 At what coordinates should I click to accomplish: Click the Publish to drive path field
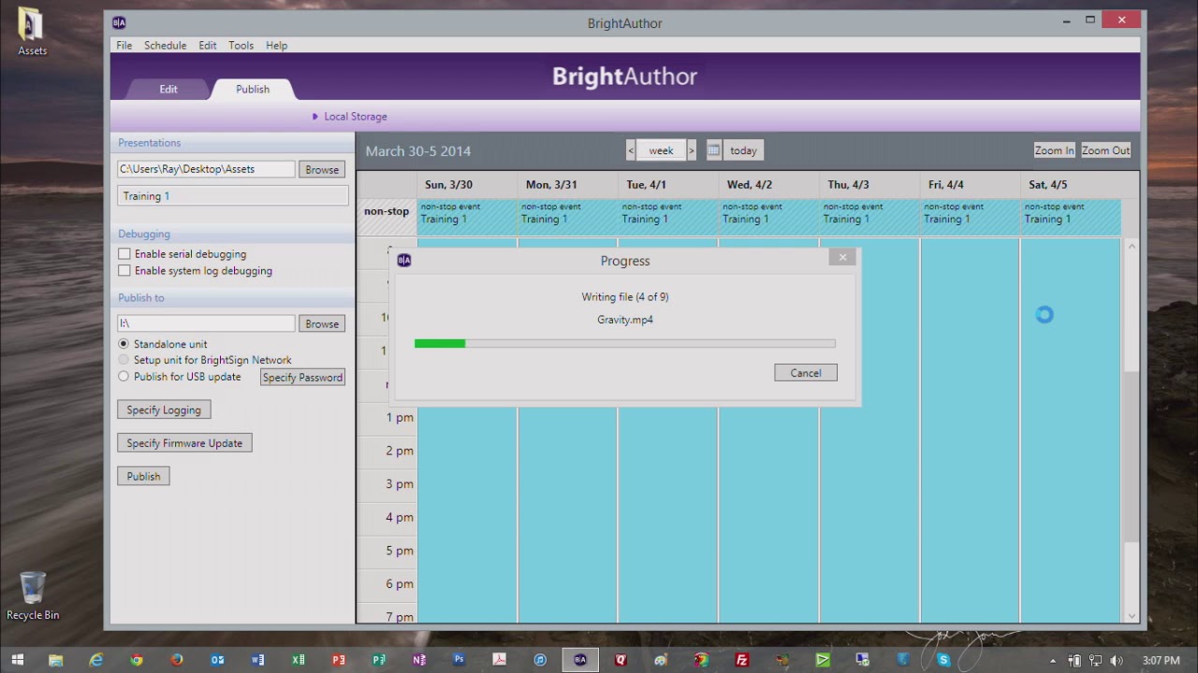tap(206, 323)
